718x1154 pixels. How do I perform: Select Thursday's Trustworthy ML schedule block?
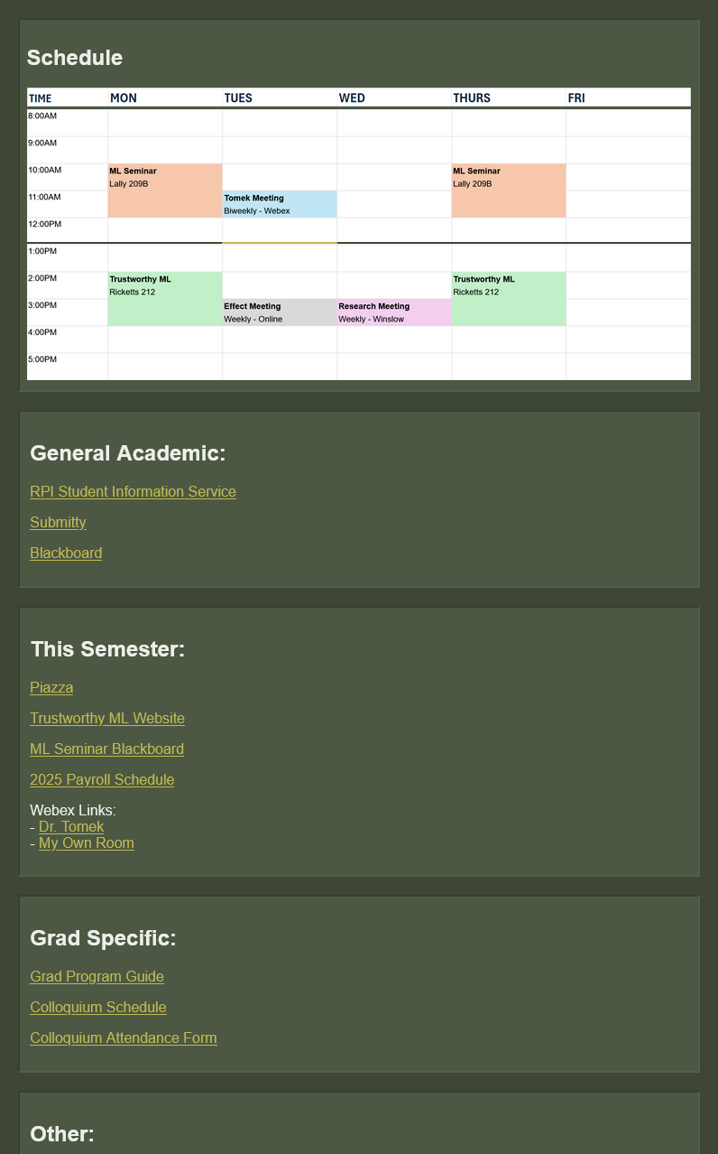(509, 299)
